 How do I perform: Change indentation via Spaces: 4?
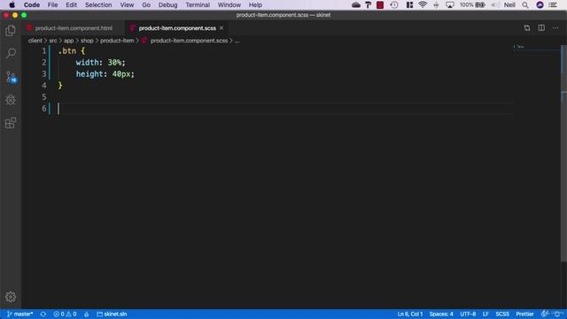pyautogui.click(x=441, y=314)
